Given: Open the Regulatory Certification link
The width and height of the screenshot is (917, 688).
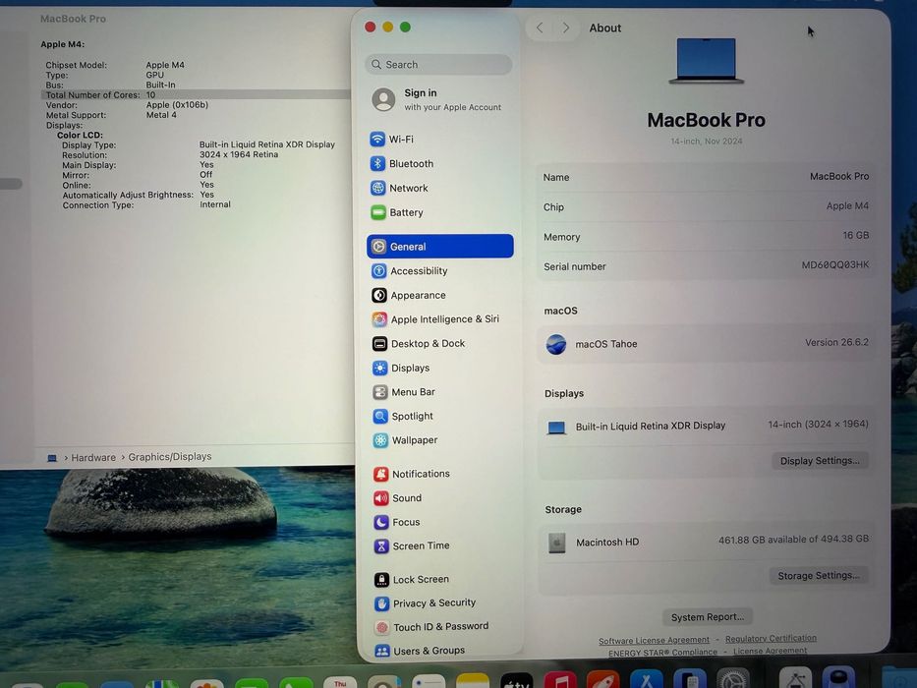Looking at the screenshot, I should click(771, 638).
